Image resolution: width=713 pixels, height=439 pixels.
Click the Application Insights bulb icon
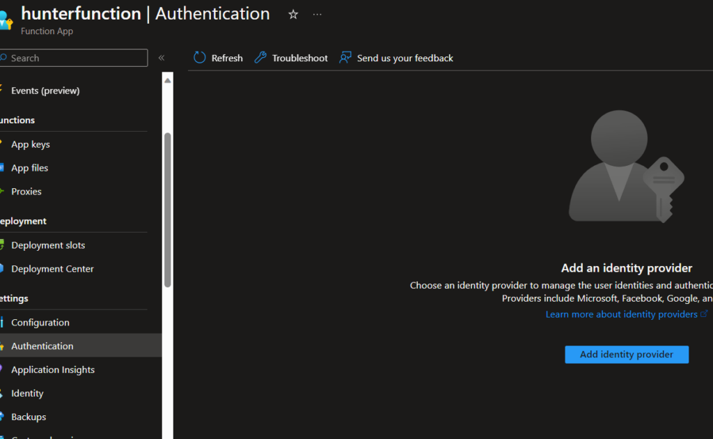click(1, 369)
